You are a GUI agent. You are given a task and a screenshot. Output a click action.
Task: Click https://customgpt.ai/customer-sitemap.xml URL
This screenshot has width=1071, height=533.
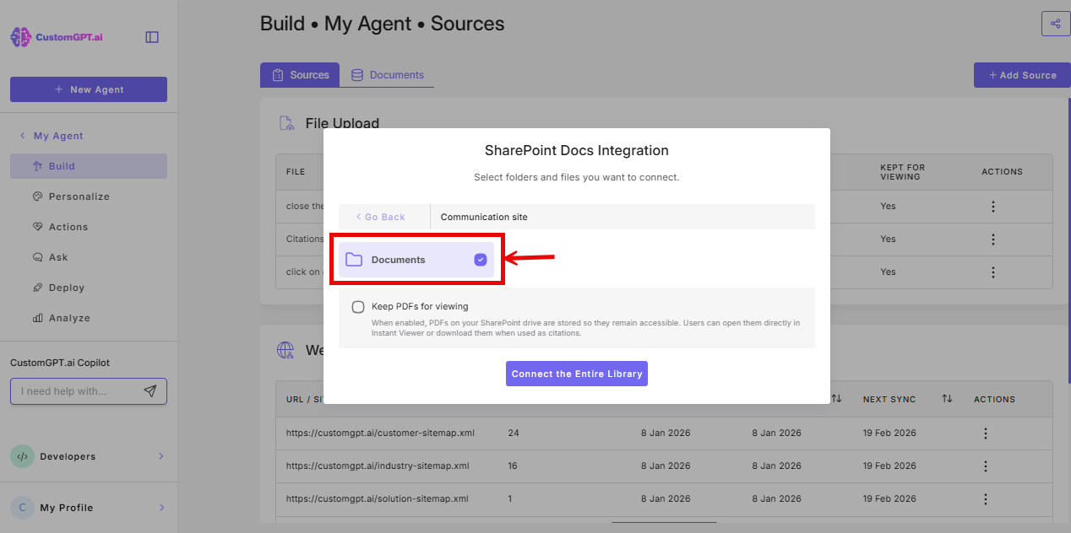coord(380,433)
